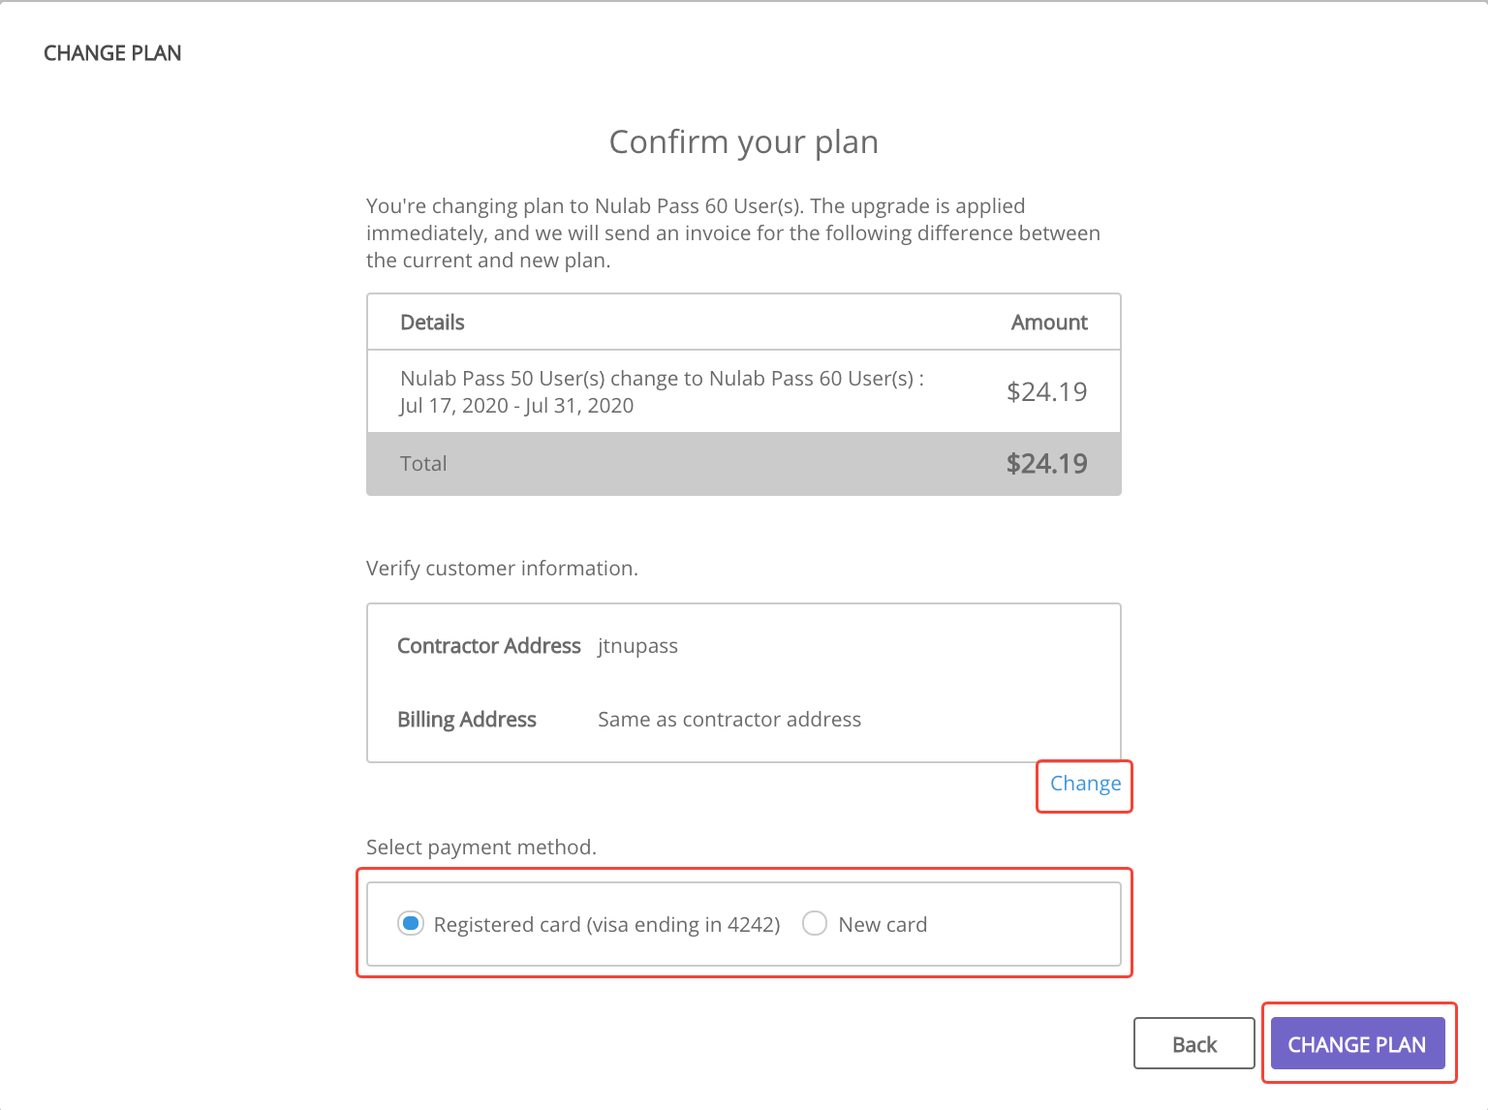Image resolution: width=1488 pixels, height=1110 pixels.
Task: Choose the New card payment option
Action: point(815,924)
